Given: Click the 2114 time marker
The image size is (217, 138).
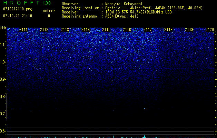Looking at the screenshot, I should (86, 30).
